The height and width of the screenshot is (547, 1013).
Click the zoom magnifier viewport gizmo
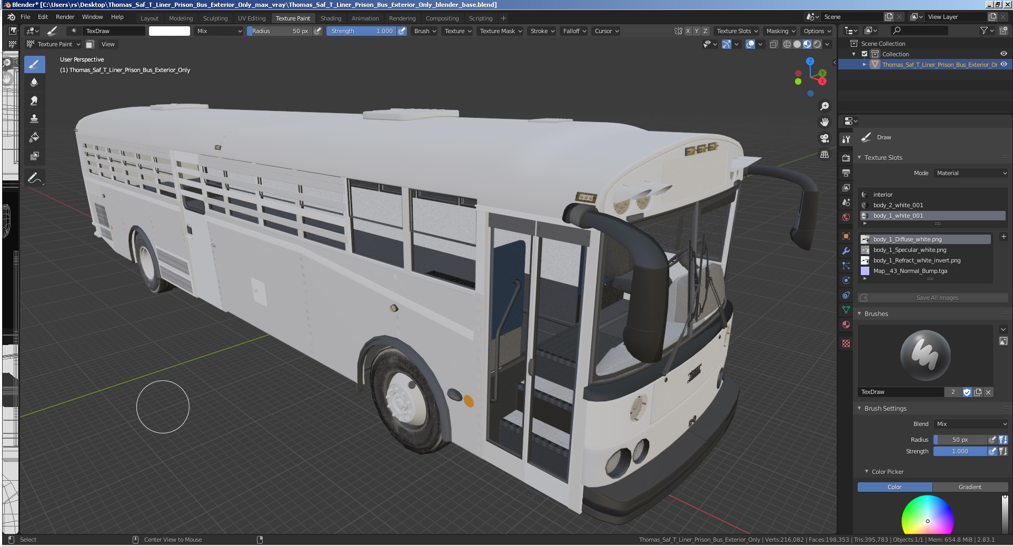(x=825, y=106)
